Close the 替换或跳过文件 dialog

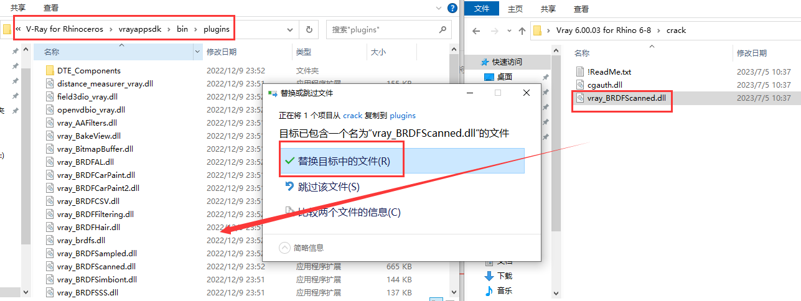527,93
